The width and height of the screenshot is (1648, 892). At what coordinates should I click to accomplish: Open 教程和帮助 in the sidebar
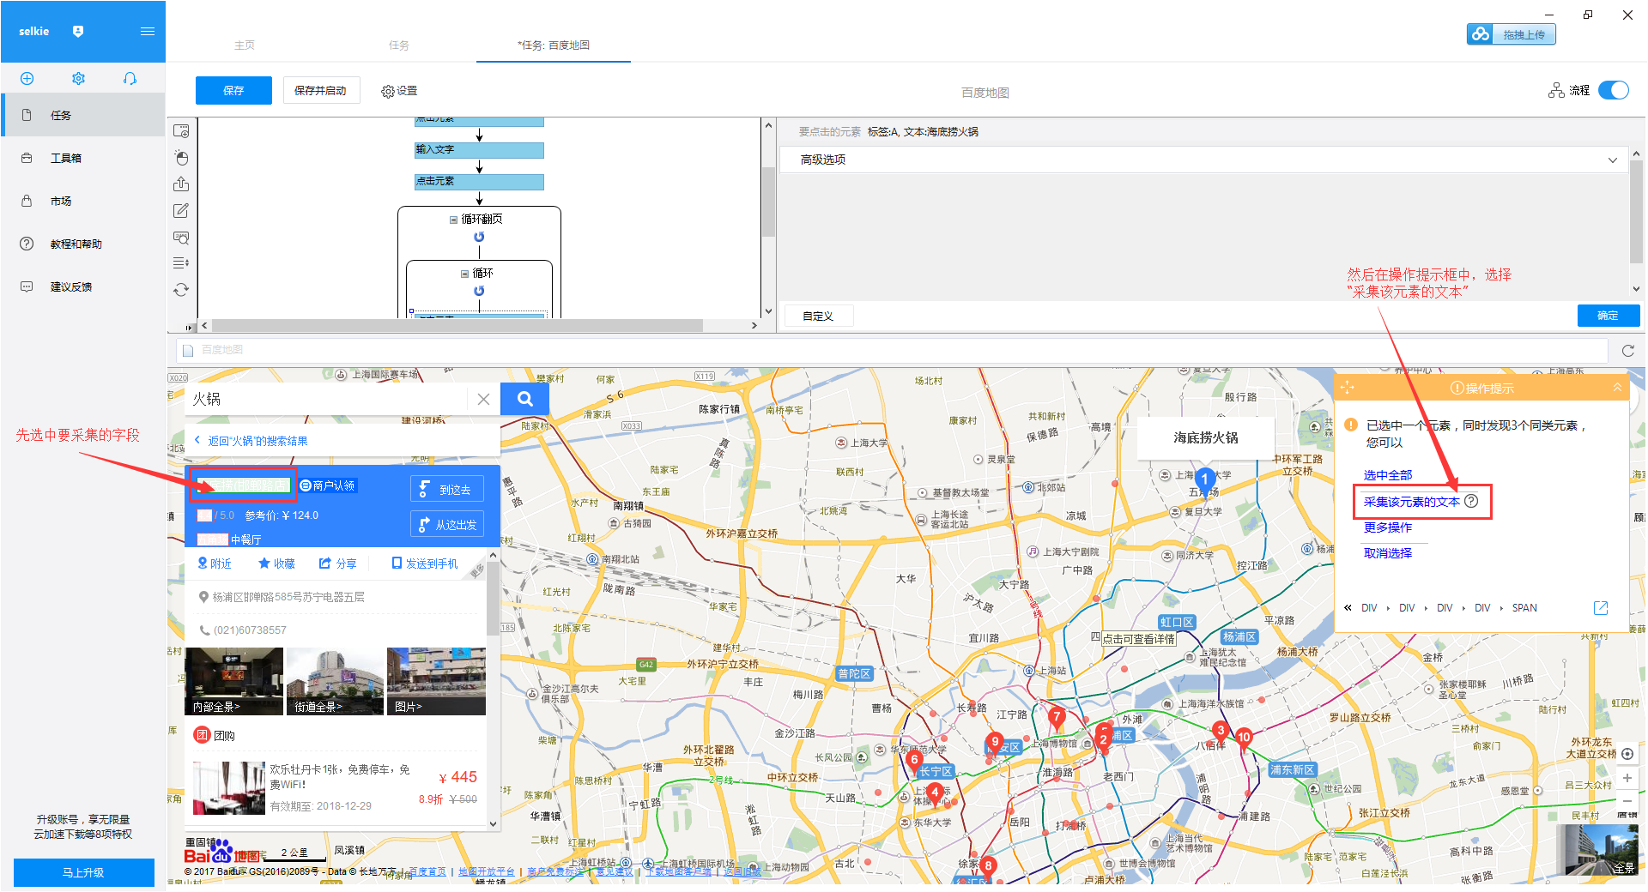[82, 244]
